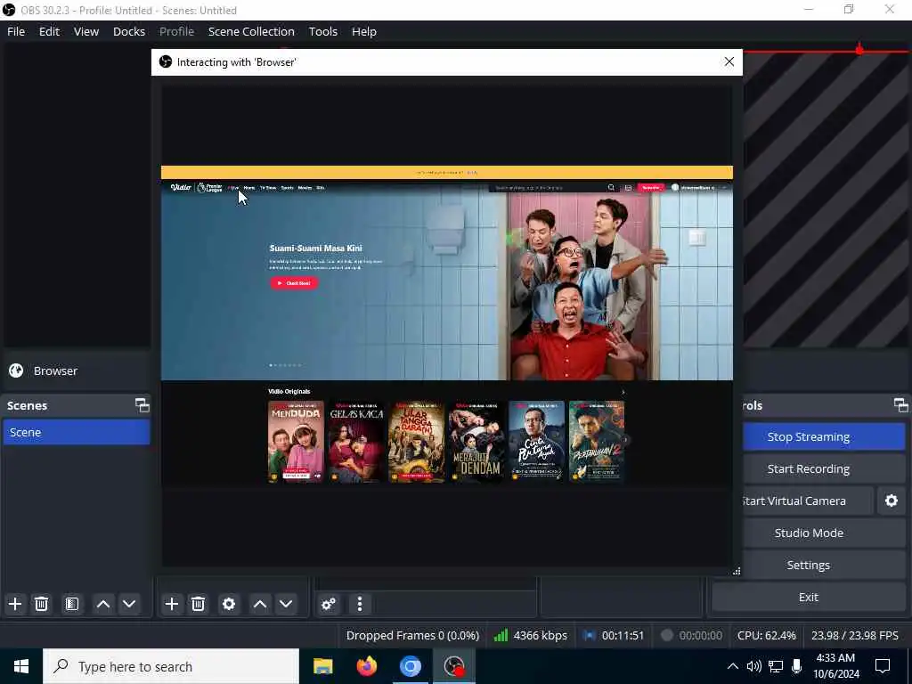This screenshot has height=684, width=912.
Task: Open Chromium browser from taskbar
Action: pos(410,666)
